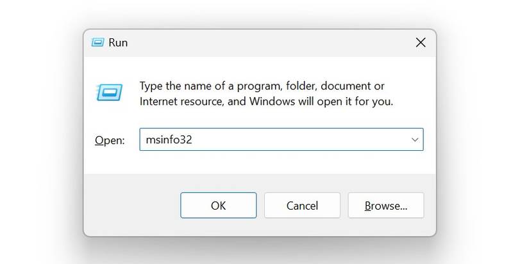
Task: Click the "Open:" label
Action: (x=110, y=140)
